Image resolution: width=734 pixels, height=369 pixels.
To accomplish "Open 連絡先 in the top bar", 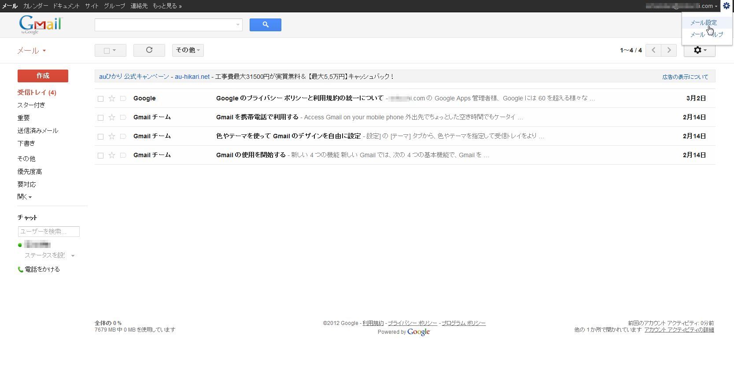I will [x=139, y=6].
